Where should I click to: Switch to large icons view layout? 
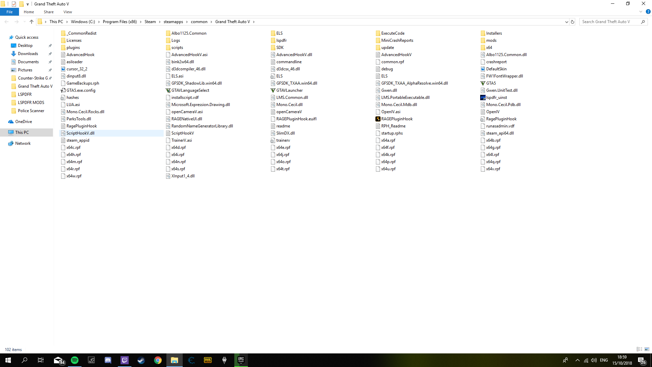point(647,349)
